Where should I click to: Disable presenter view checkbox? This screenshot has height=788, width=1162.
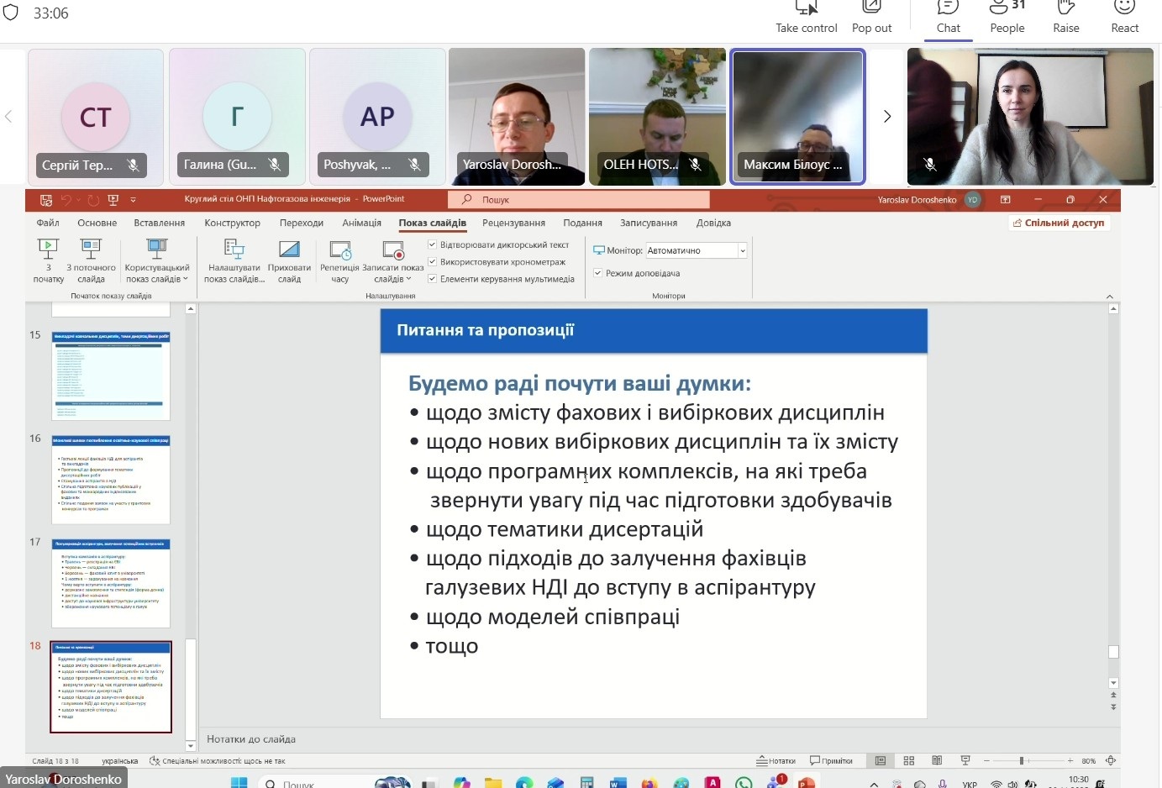pos(598,273)
